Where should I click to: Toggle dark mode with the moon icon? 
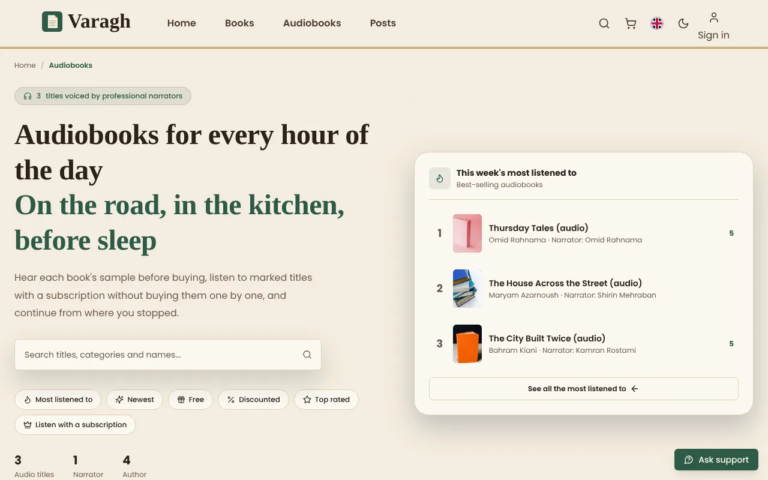click(x=683, y=23)
